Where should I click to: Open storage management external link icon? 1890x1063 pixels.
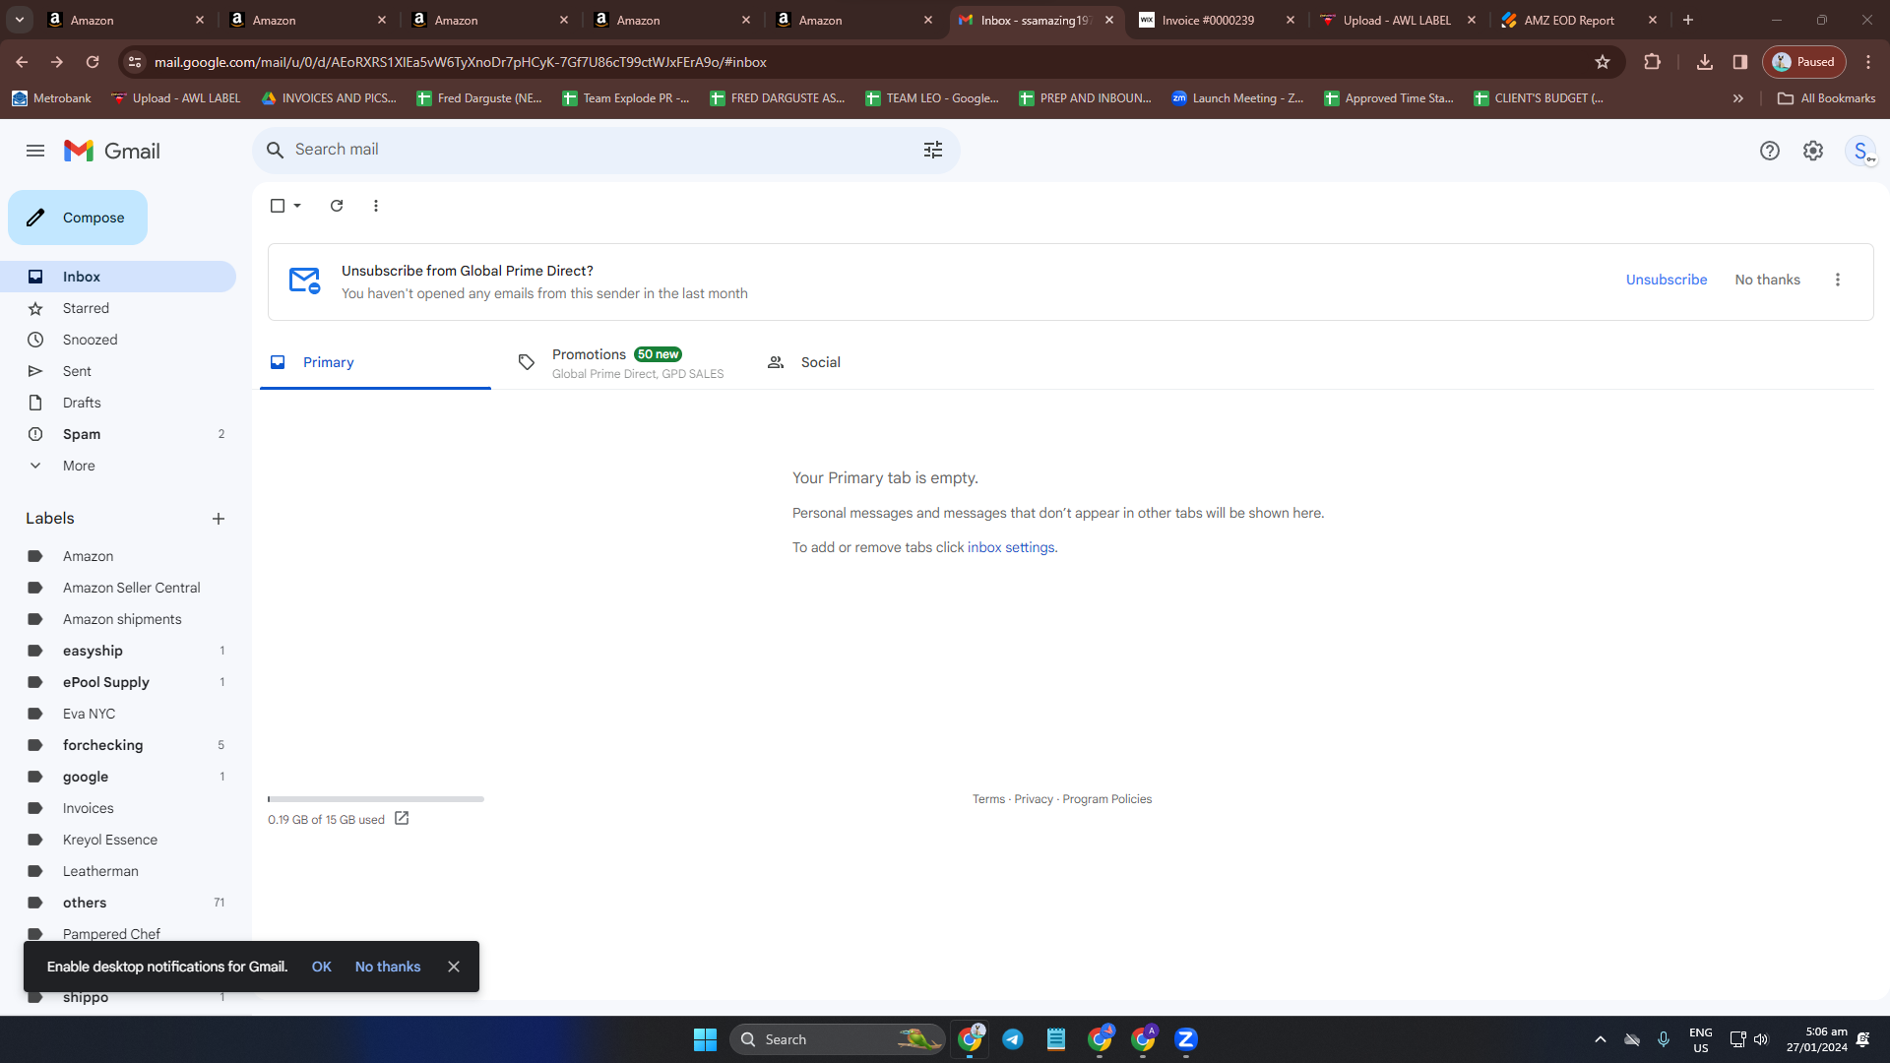coord(402,819)
